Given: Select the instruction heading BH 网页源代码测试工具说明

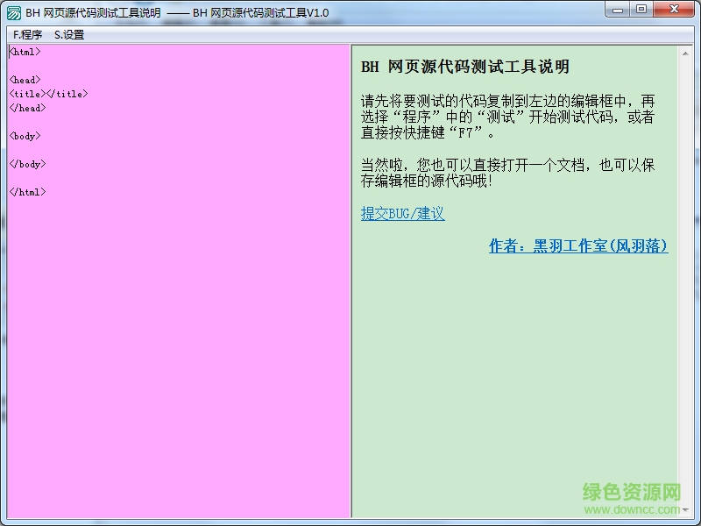Looking at the screenshot, I should click(x=464, y=66).
